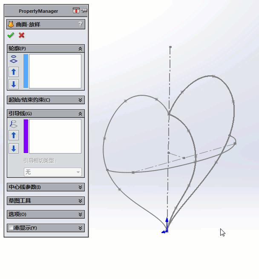The image size is (259, 279).
Task: Enable the 率显示(Y) checkbox
Action: [x=11, y=228]
